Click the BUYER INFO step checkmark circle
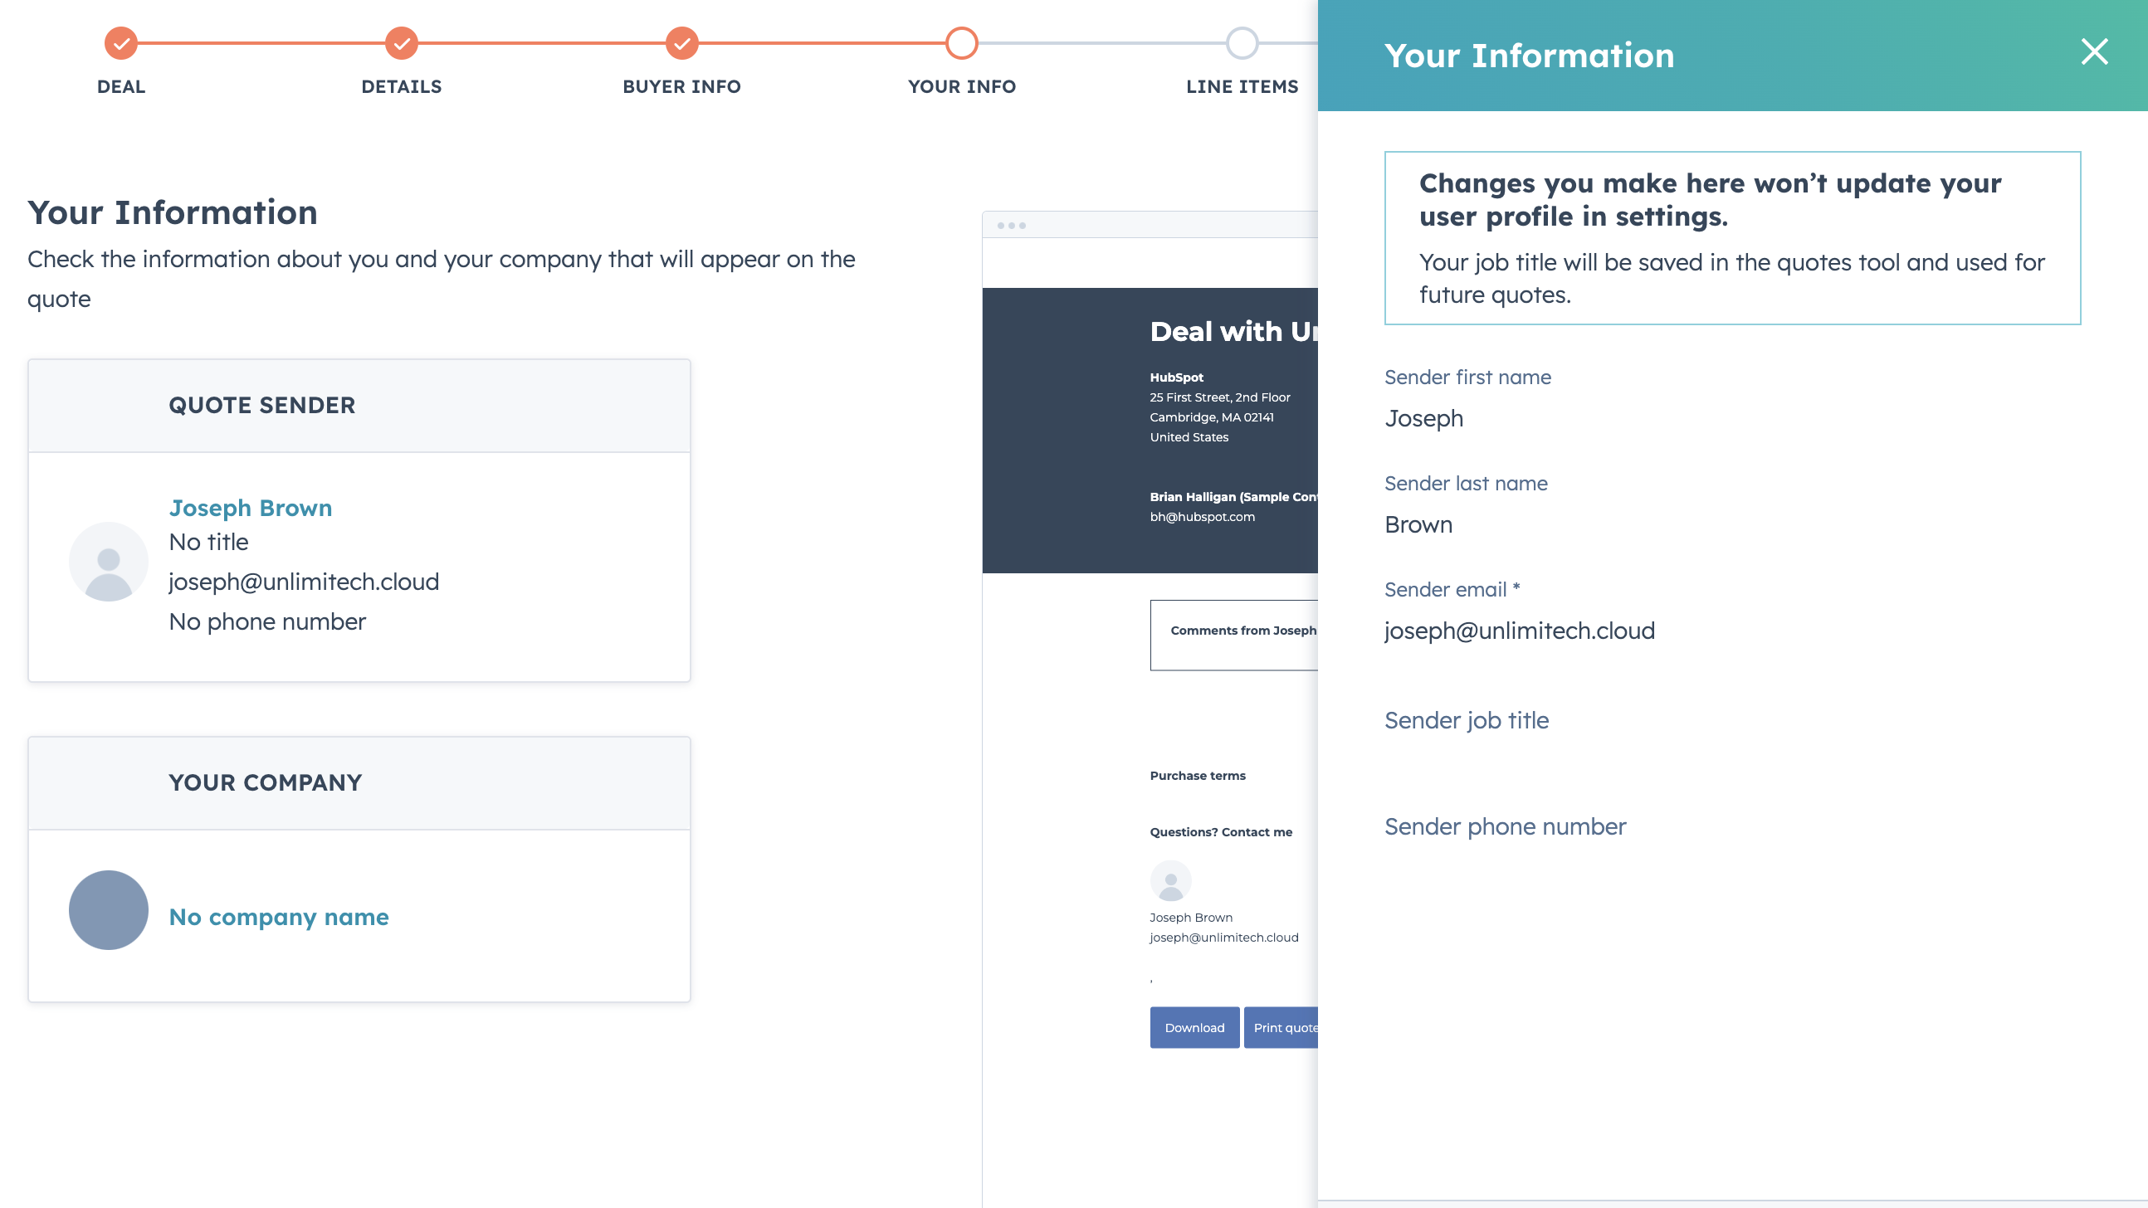This screenshot has width=2148, height=1208. point(681,43)
